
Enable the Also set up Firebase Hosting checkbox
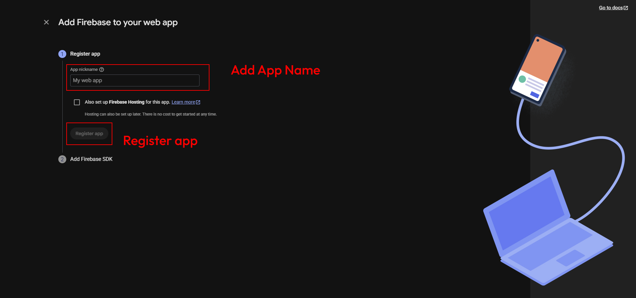click(x=77, y=102)
